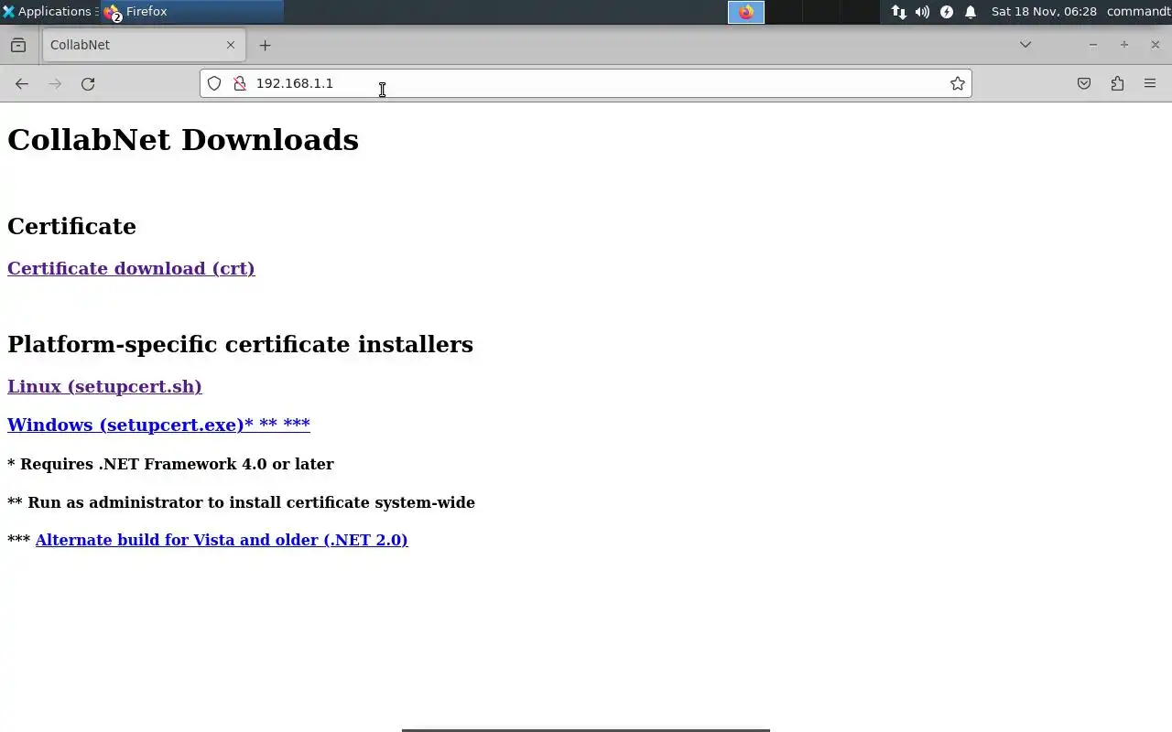Click the Firefox taskbar window button
Viewport: 1172px width, 732px height.
click(191, 12)
